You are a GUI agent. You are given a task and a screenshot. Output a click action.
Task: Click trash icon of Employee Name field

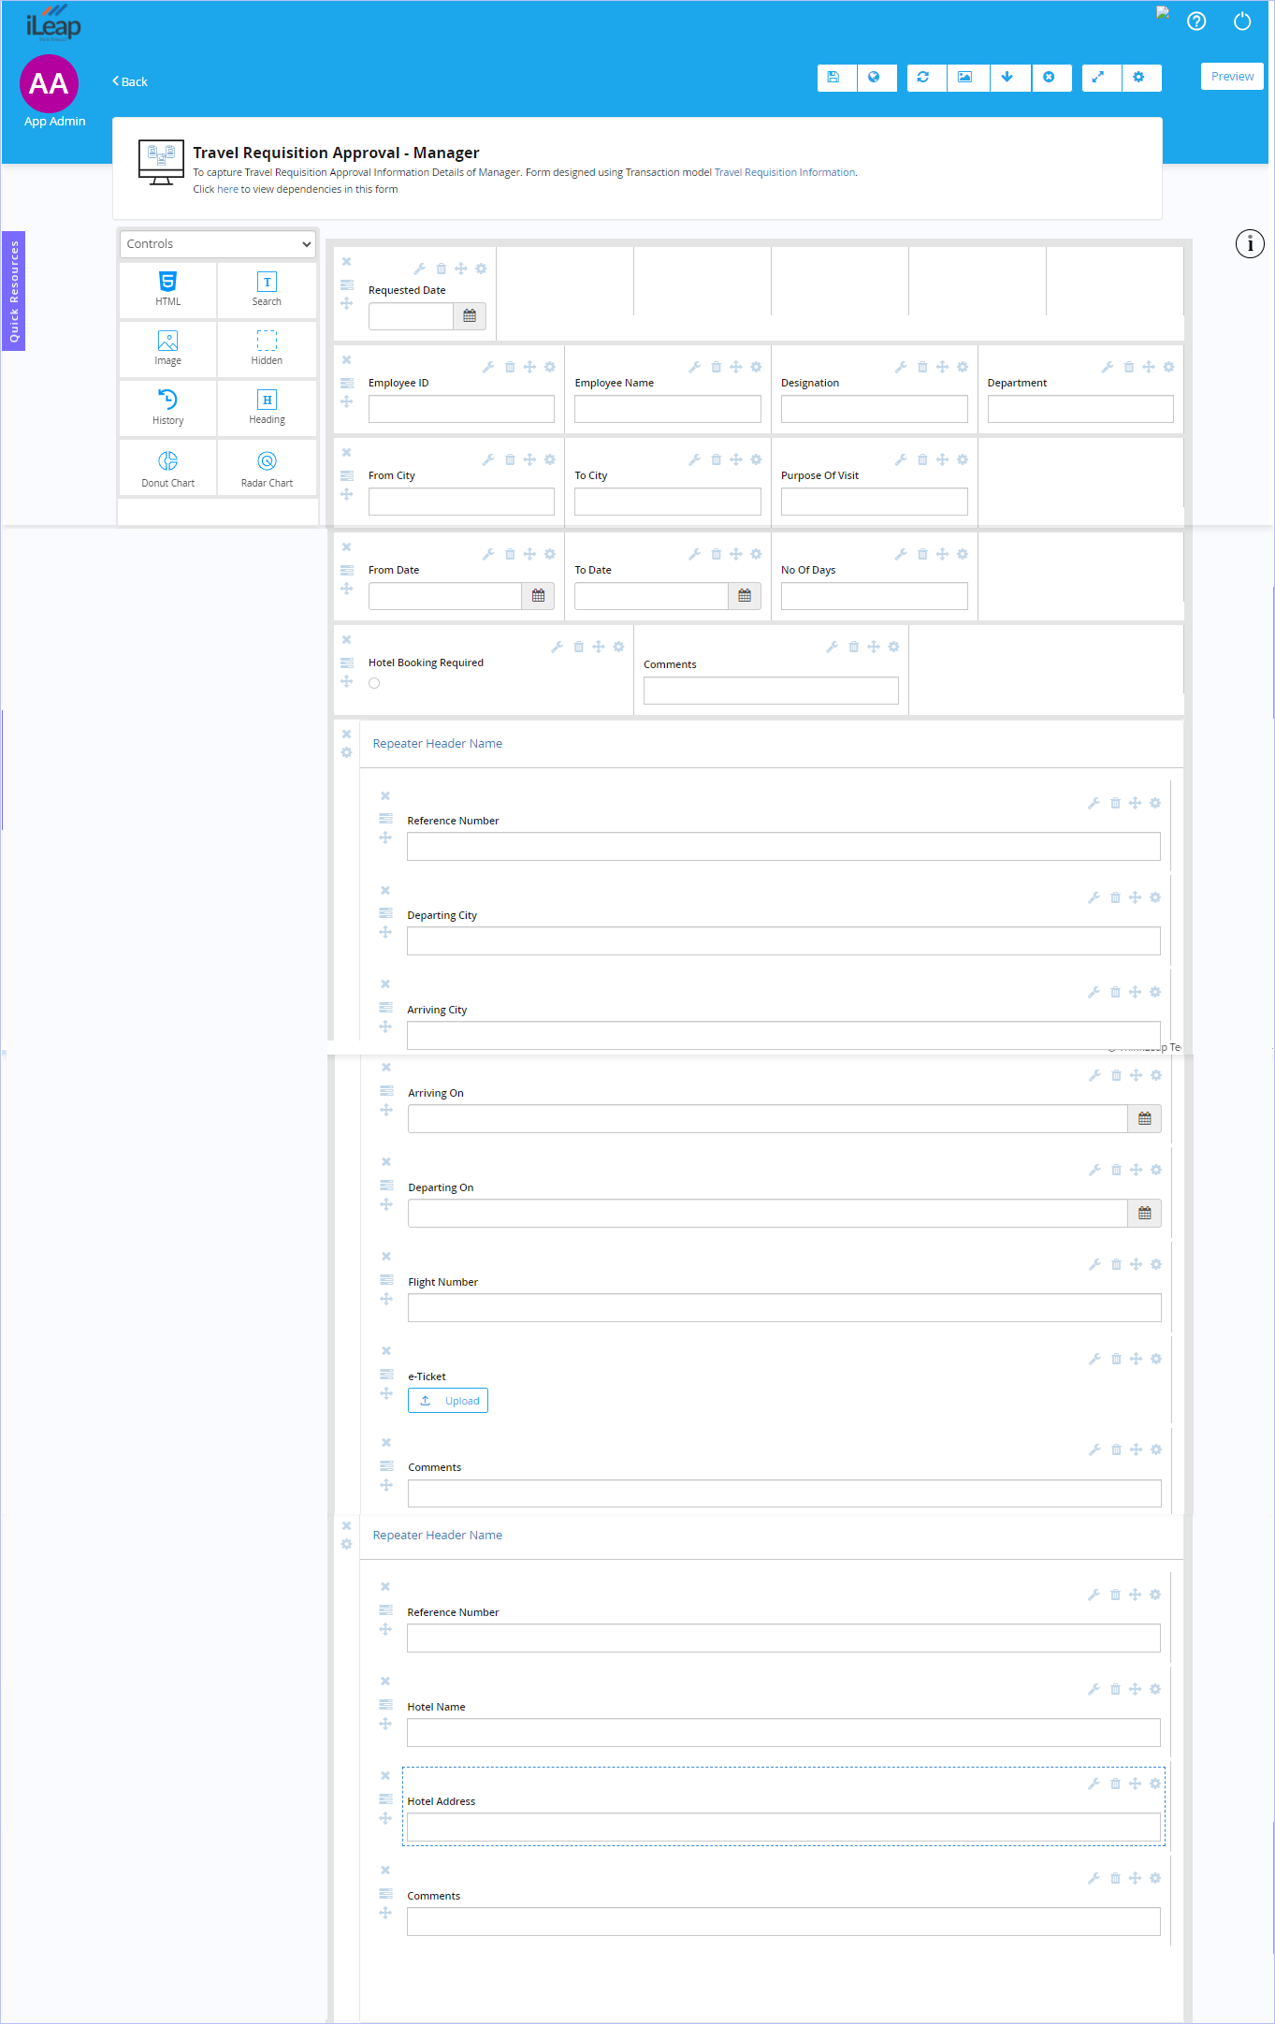coord(717,367)
